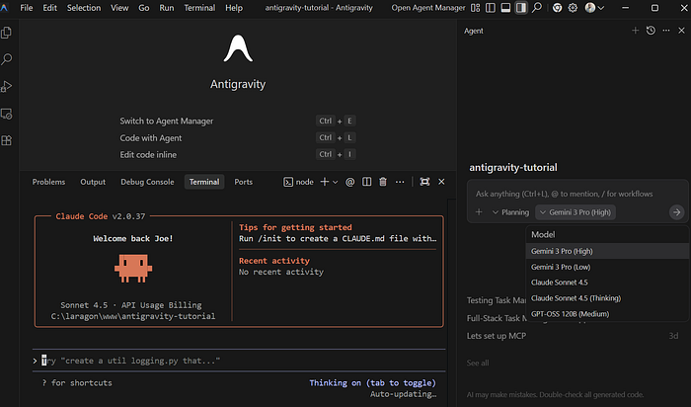Select GPT-OSS 120B (Medium) model
691x407 pixels.
[x=607, y=314]
